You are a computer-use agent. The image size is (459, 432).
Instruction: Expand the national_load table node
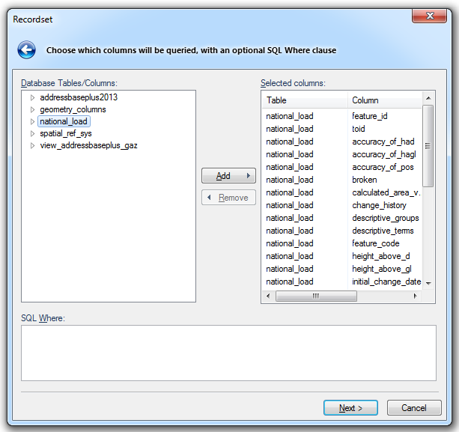tap(32, 121)
